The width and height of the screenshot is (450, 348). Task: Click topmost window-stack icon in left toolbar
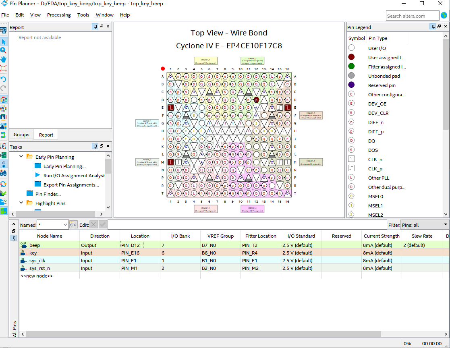[x=4, y=31]
